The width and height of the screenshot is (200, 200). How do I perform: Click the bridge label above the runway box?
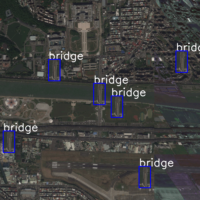[x=156, y=163]
